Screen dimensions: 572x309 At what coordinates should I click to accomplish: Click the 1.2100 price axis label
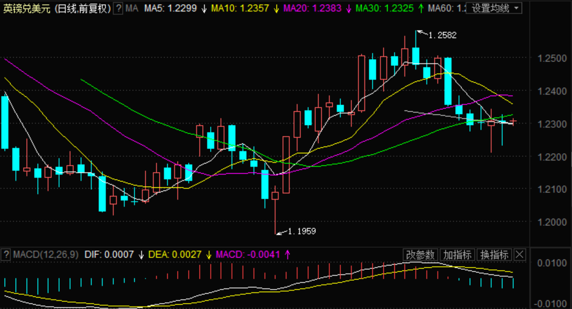(x=552, y=189)
